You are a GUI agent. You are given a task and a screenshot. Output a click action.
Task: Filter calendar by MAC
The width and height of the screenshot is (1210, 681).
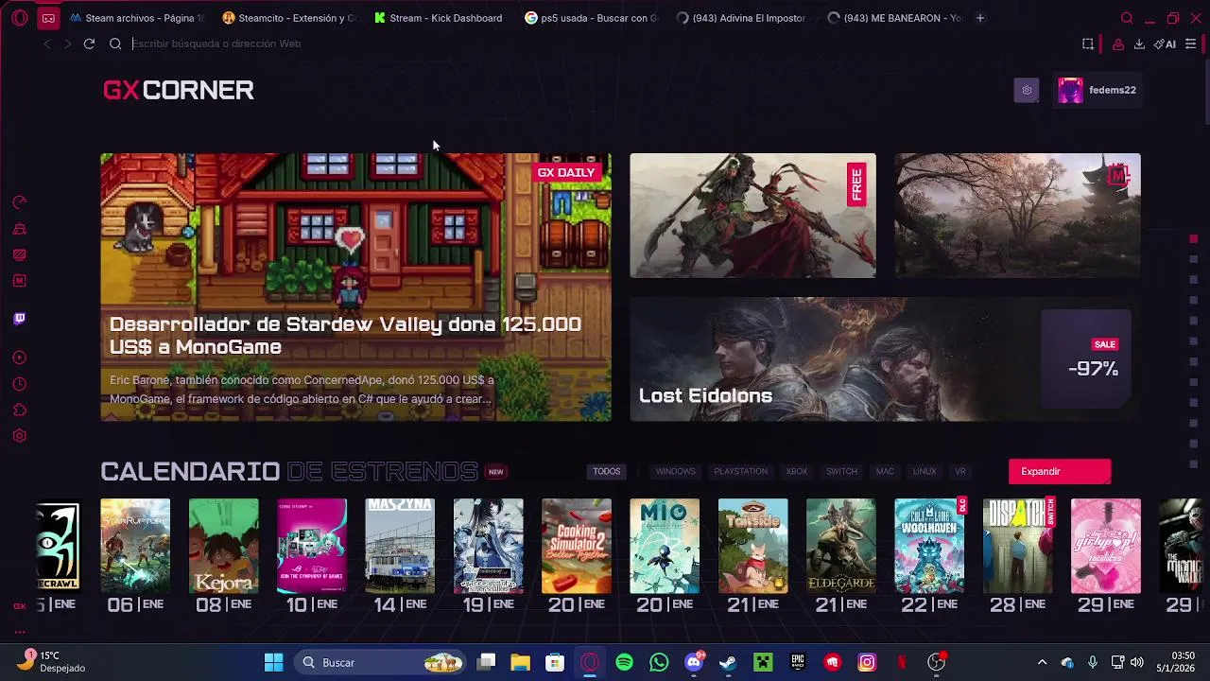click(x=885, y=471)
